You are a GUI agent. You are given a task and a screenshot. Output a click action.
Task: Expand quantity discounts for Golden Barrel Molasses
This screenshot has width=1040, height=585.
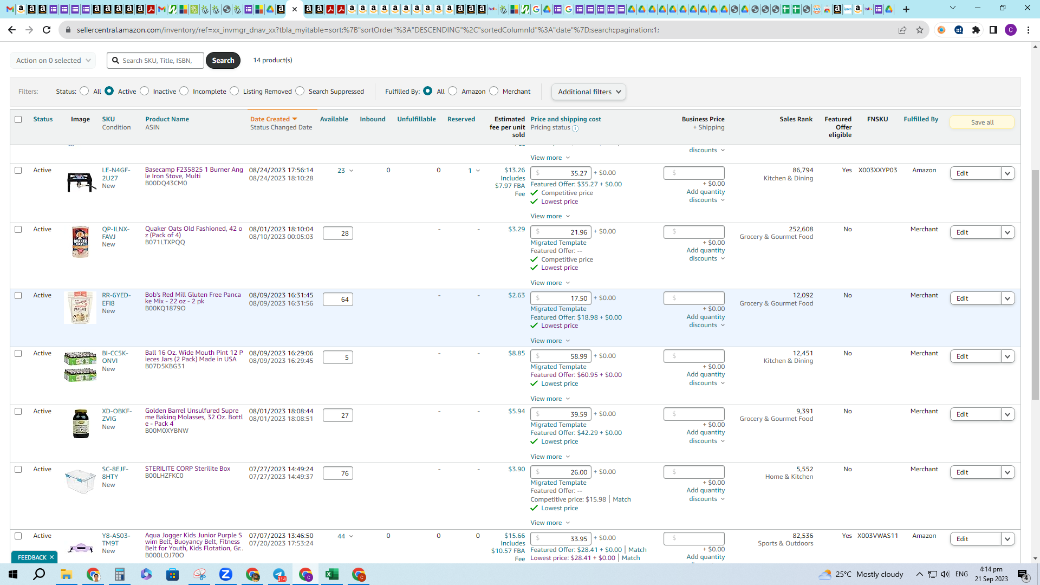[x=706, y=437]
